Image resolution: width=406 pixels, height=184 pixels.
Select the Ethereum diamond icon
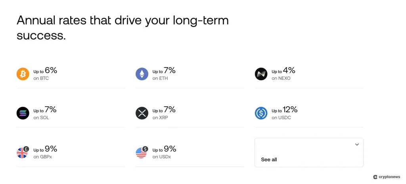tap(142, 74)
